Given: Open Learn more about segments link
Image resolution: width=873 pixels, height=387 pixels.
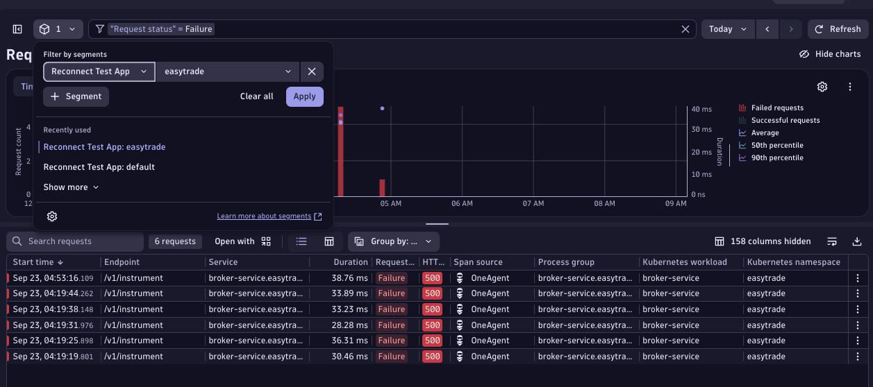Looking at the screenshot, I should [x=269, y=216].
